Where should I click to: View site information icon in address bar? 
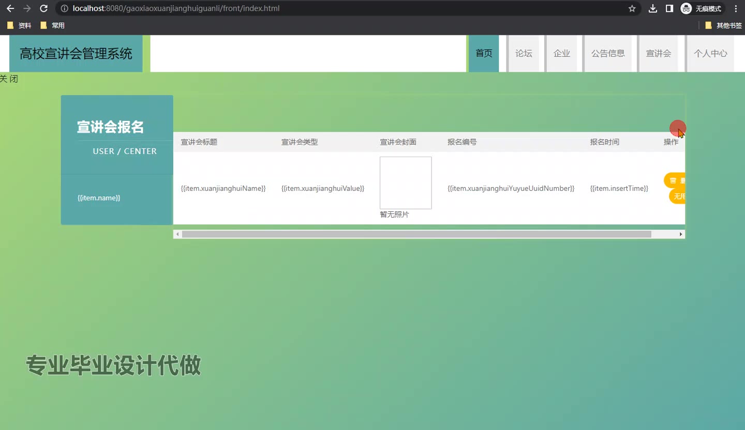pyautogui.click(x=65, y=9)
